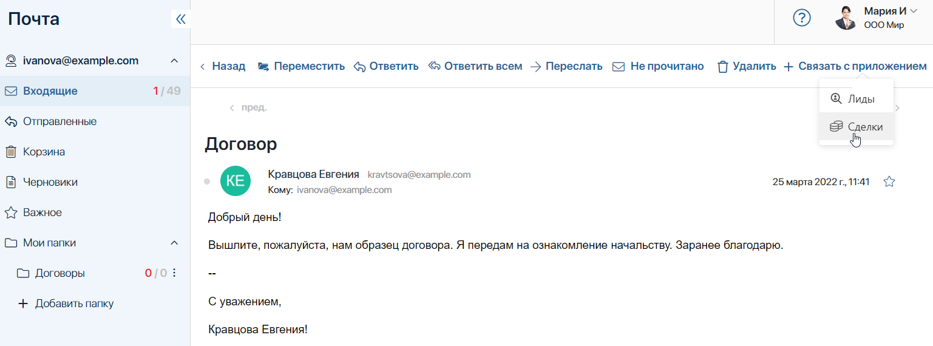Open the Входящие inbox folder

tap(95, 91)
